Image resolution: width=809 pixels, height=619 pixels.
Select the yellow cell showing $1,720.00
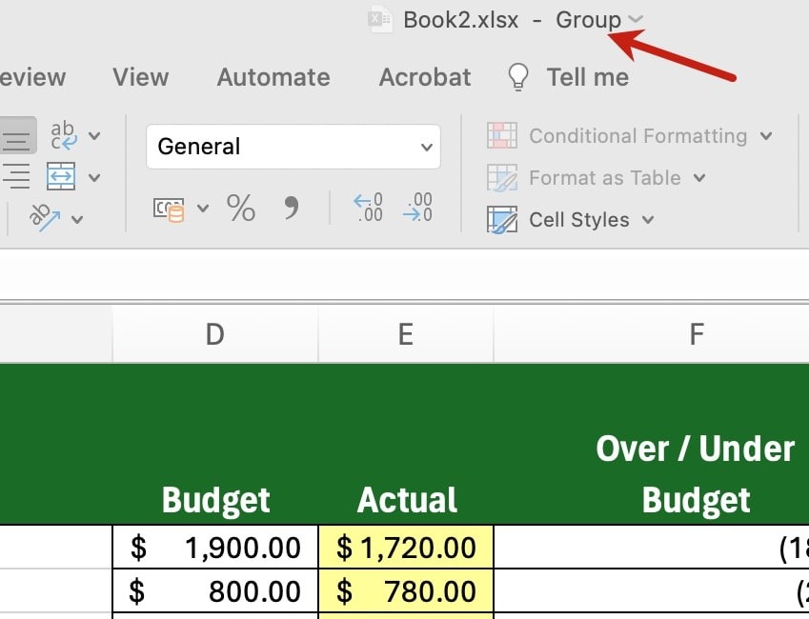pyautogui.click(x=407, y=548)
